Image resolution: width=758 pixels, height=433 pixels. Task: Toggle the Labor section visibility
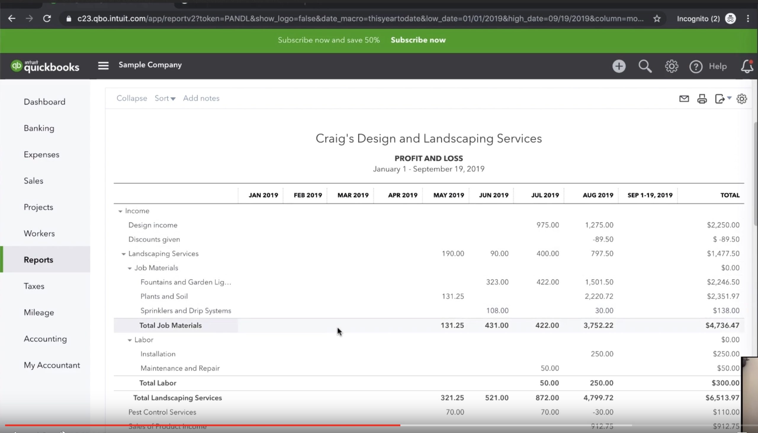129,339
